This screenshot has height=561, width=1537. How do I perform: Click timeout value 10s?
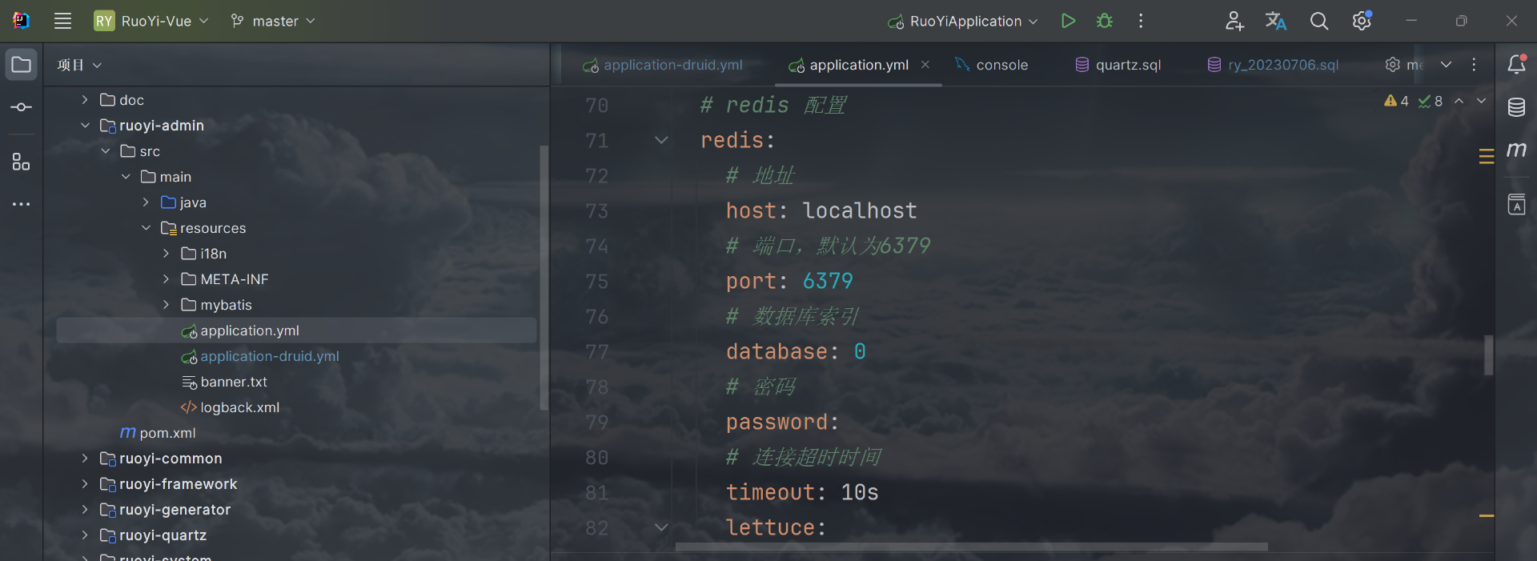[860, 492]
